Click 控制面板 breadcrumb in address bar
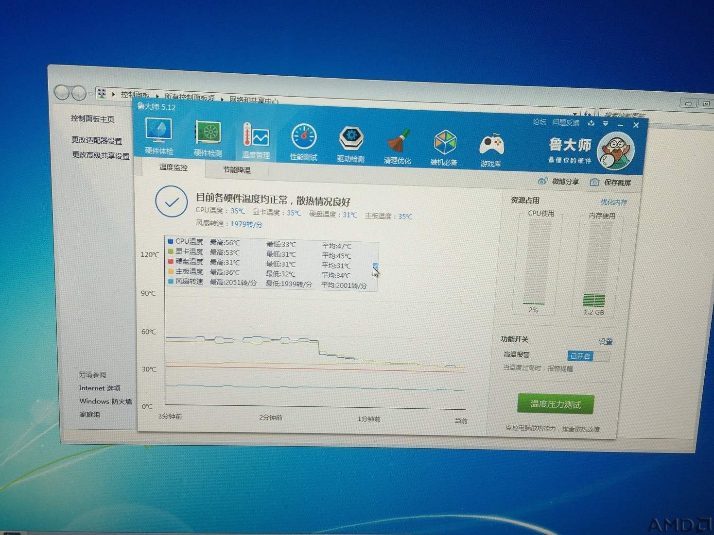This screenshot has height=535, width=714. pyautogui.click(x=135, y=95)
